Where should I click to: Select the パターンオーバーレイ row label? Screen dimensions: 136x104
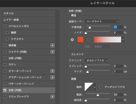tap(21, 84)
